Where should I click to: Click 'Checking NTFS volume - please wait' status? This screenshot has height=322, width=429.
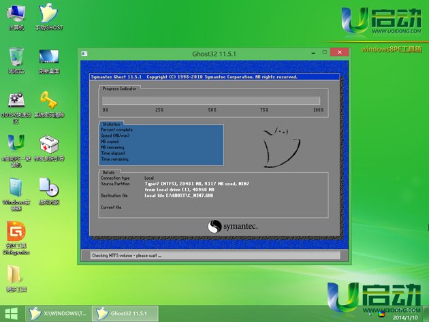pos(127,255)
